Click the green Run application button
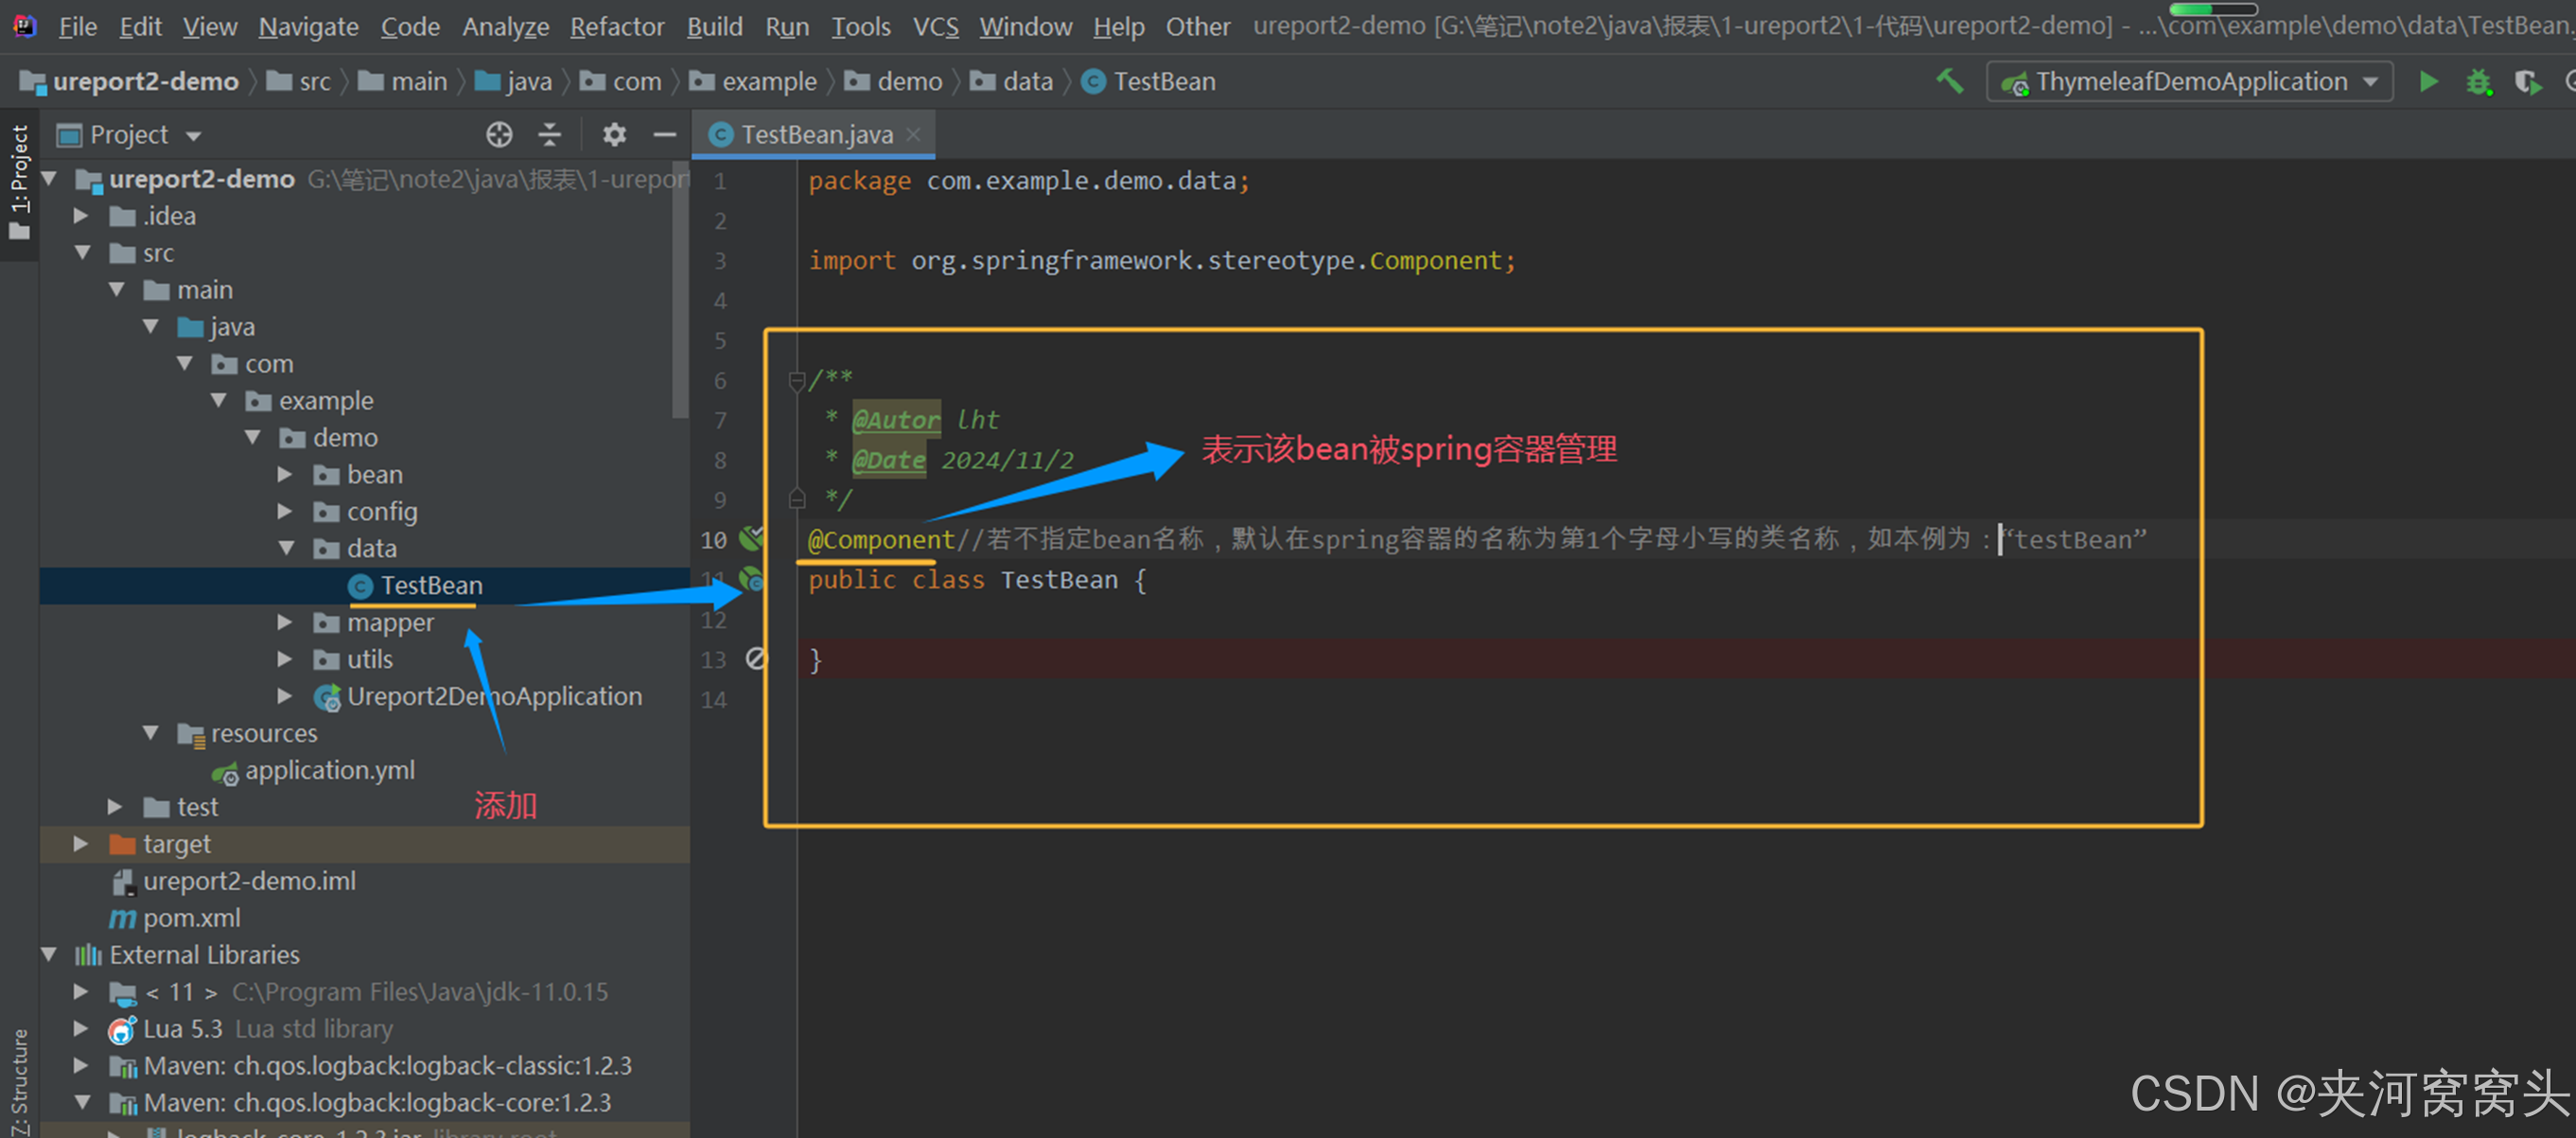Image resolution: width=2576 pixels, height=1138 pixels. coord(2428,81)
